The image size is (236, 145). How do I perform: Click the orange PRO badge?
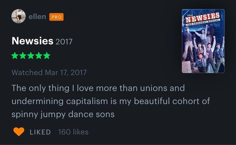[x=56, y=17]
